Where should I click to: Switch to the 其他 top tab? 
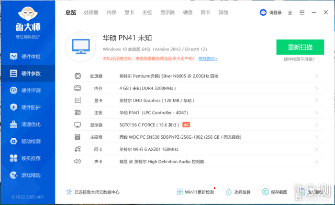coord(223,12)
